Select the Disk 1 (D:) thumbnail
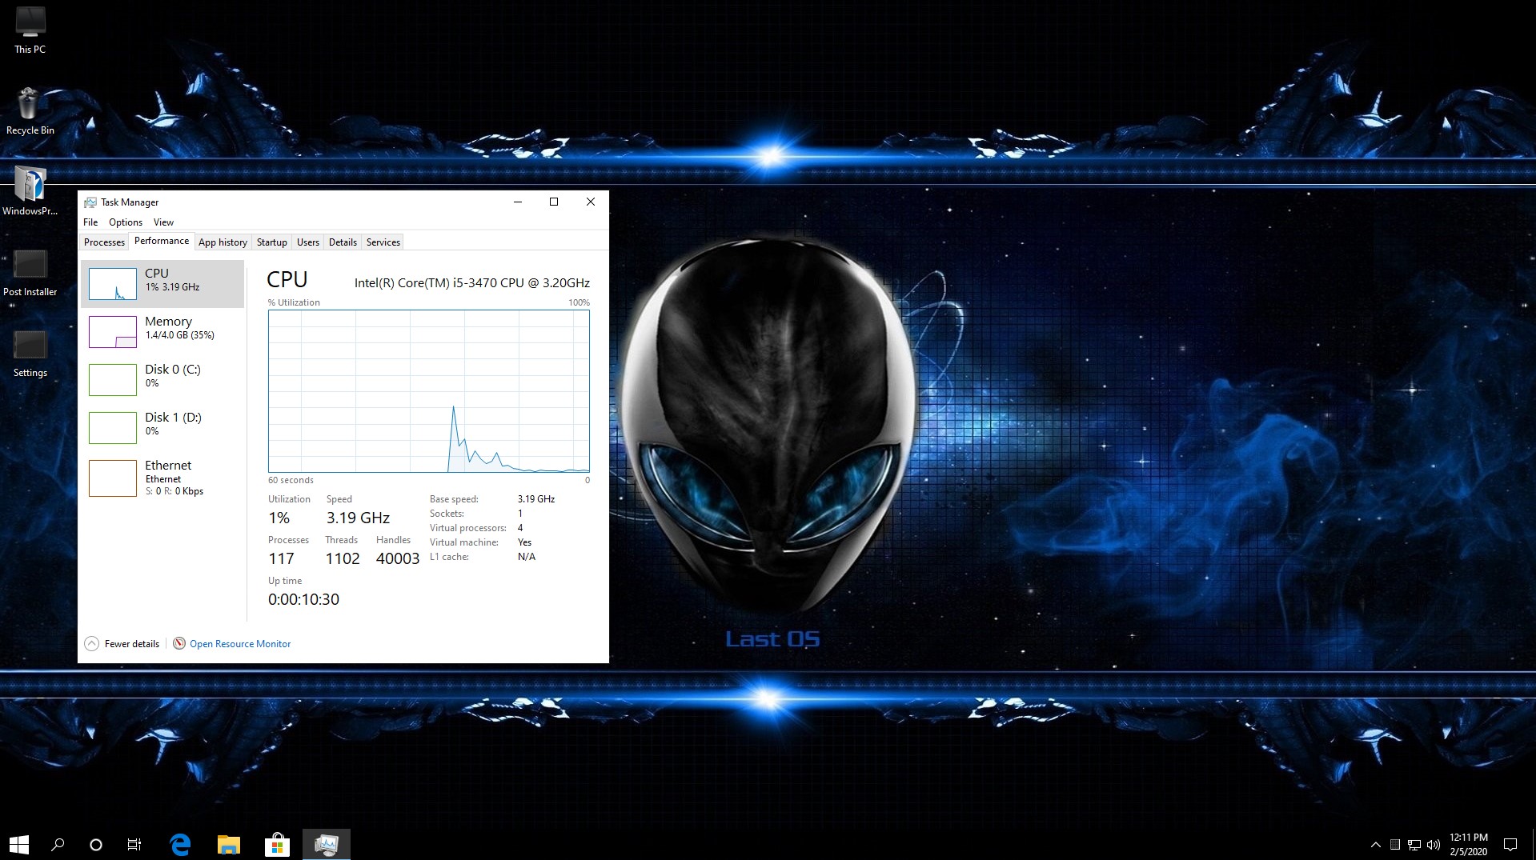 click(x=113, y=428)
